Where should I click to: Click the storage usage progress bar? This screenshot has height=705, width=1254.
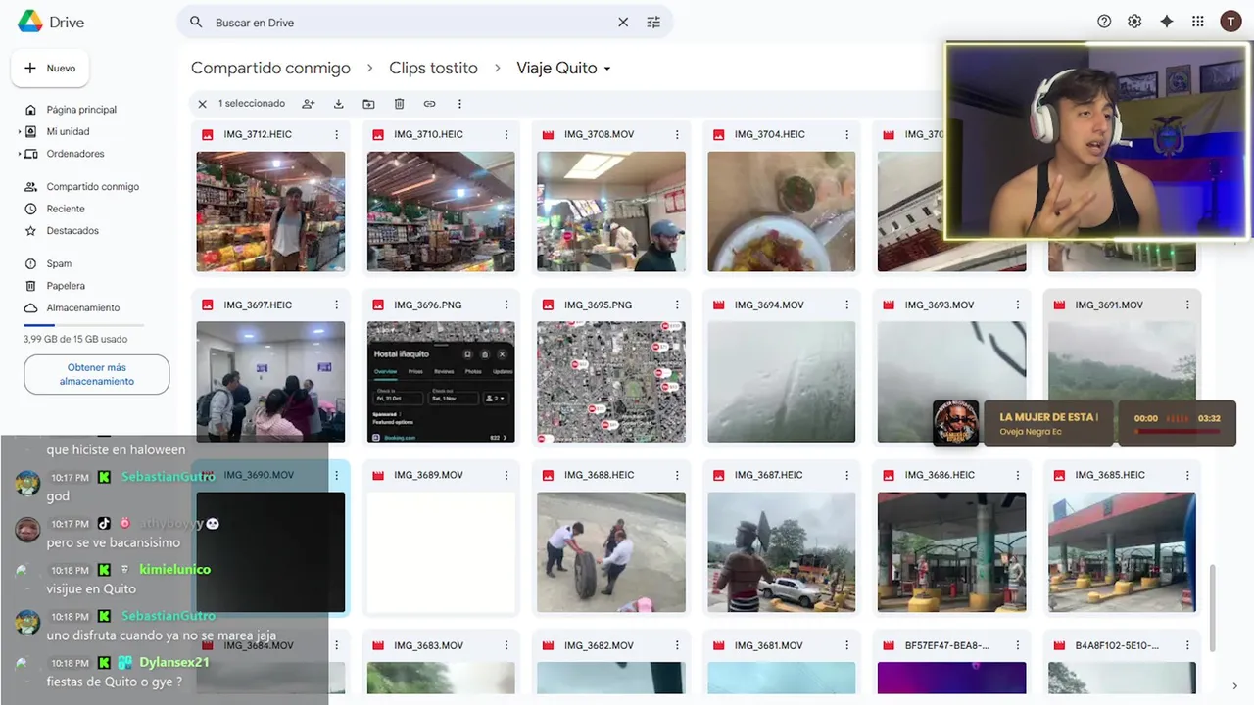point(84,324)
